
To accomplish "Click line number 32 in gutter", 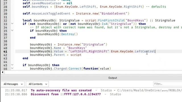I will tap(5, 21).
